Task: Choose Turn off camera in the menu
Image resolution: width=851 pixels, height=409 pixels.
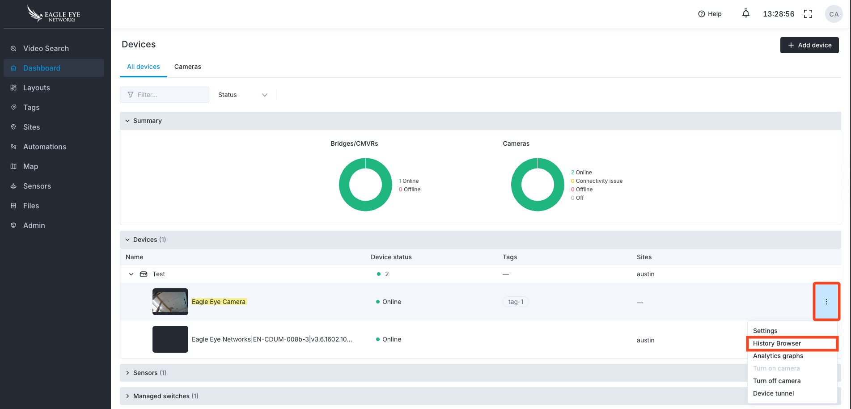Action: [777, 381]
